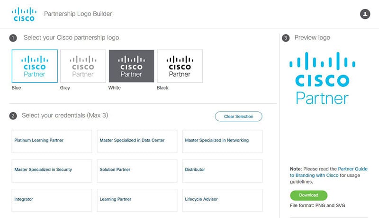Choose the White Cisco Partner logo
Screen dimensions: 379x218
131,66
